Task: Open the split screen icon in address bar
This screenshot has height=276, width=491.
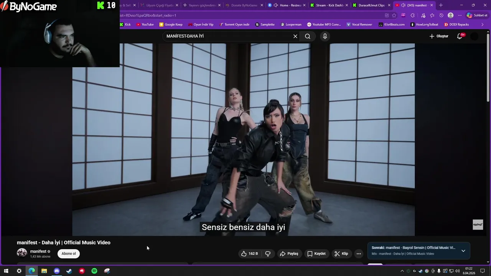Action: point(387,15)
